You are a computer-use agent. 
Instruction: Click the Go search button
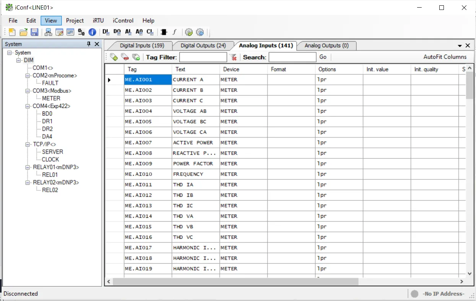(x=323, y=57)
